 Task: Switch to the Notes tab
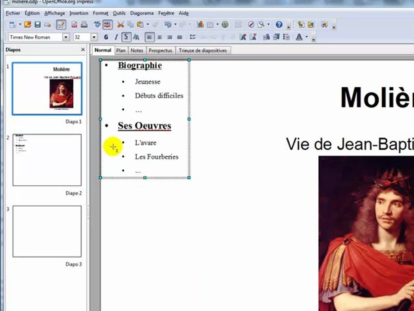pyautogui.click(x=137, y=50)
